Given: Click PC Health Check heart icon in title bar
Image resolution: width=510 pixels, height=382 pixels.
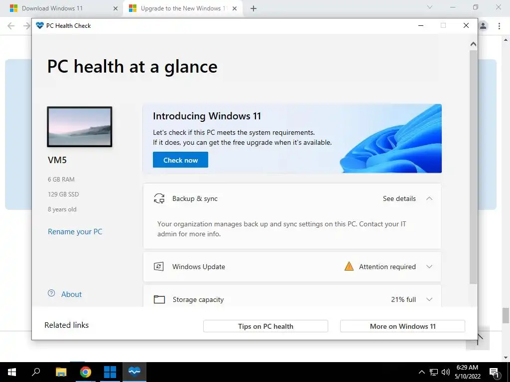Looking at the screenshot, I should (40, 26).
